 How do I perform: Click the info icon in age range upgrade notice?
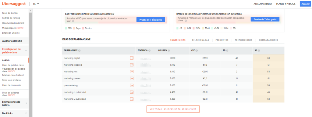pyautogui.click(x=186, y=21)
